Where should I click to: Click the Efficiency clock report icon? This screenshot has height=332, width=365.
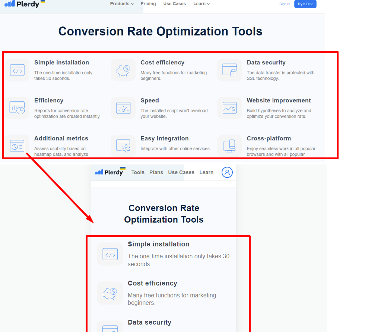click(17, 108)
